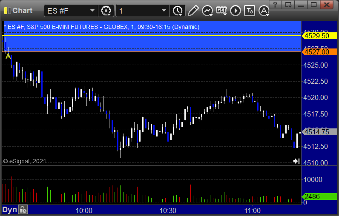Image resolution: width=339 pixels, height=216 pixels.
Task: Click the 10000 volume axis label
Action: tap(313, 179)
